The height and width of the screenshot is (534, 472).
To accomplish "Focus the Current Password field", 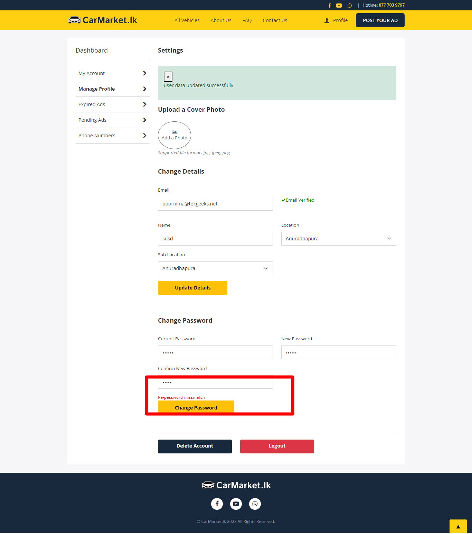I will point(215,352).
